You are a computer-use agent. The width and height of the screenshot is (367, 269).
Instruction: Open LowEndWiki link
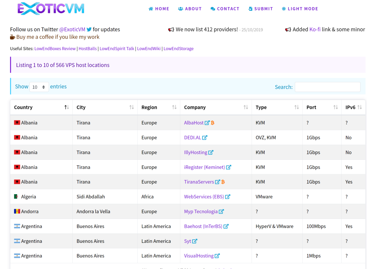(149, 49)
